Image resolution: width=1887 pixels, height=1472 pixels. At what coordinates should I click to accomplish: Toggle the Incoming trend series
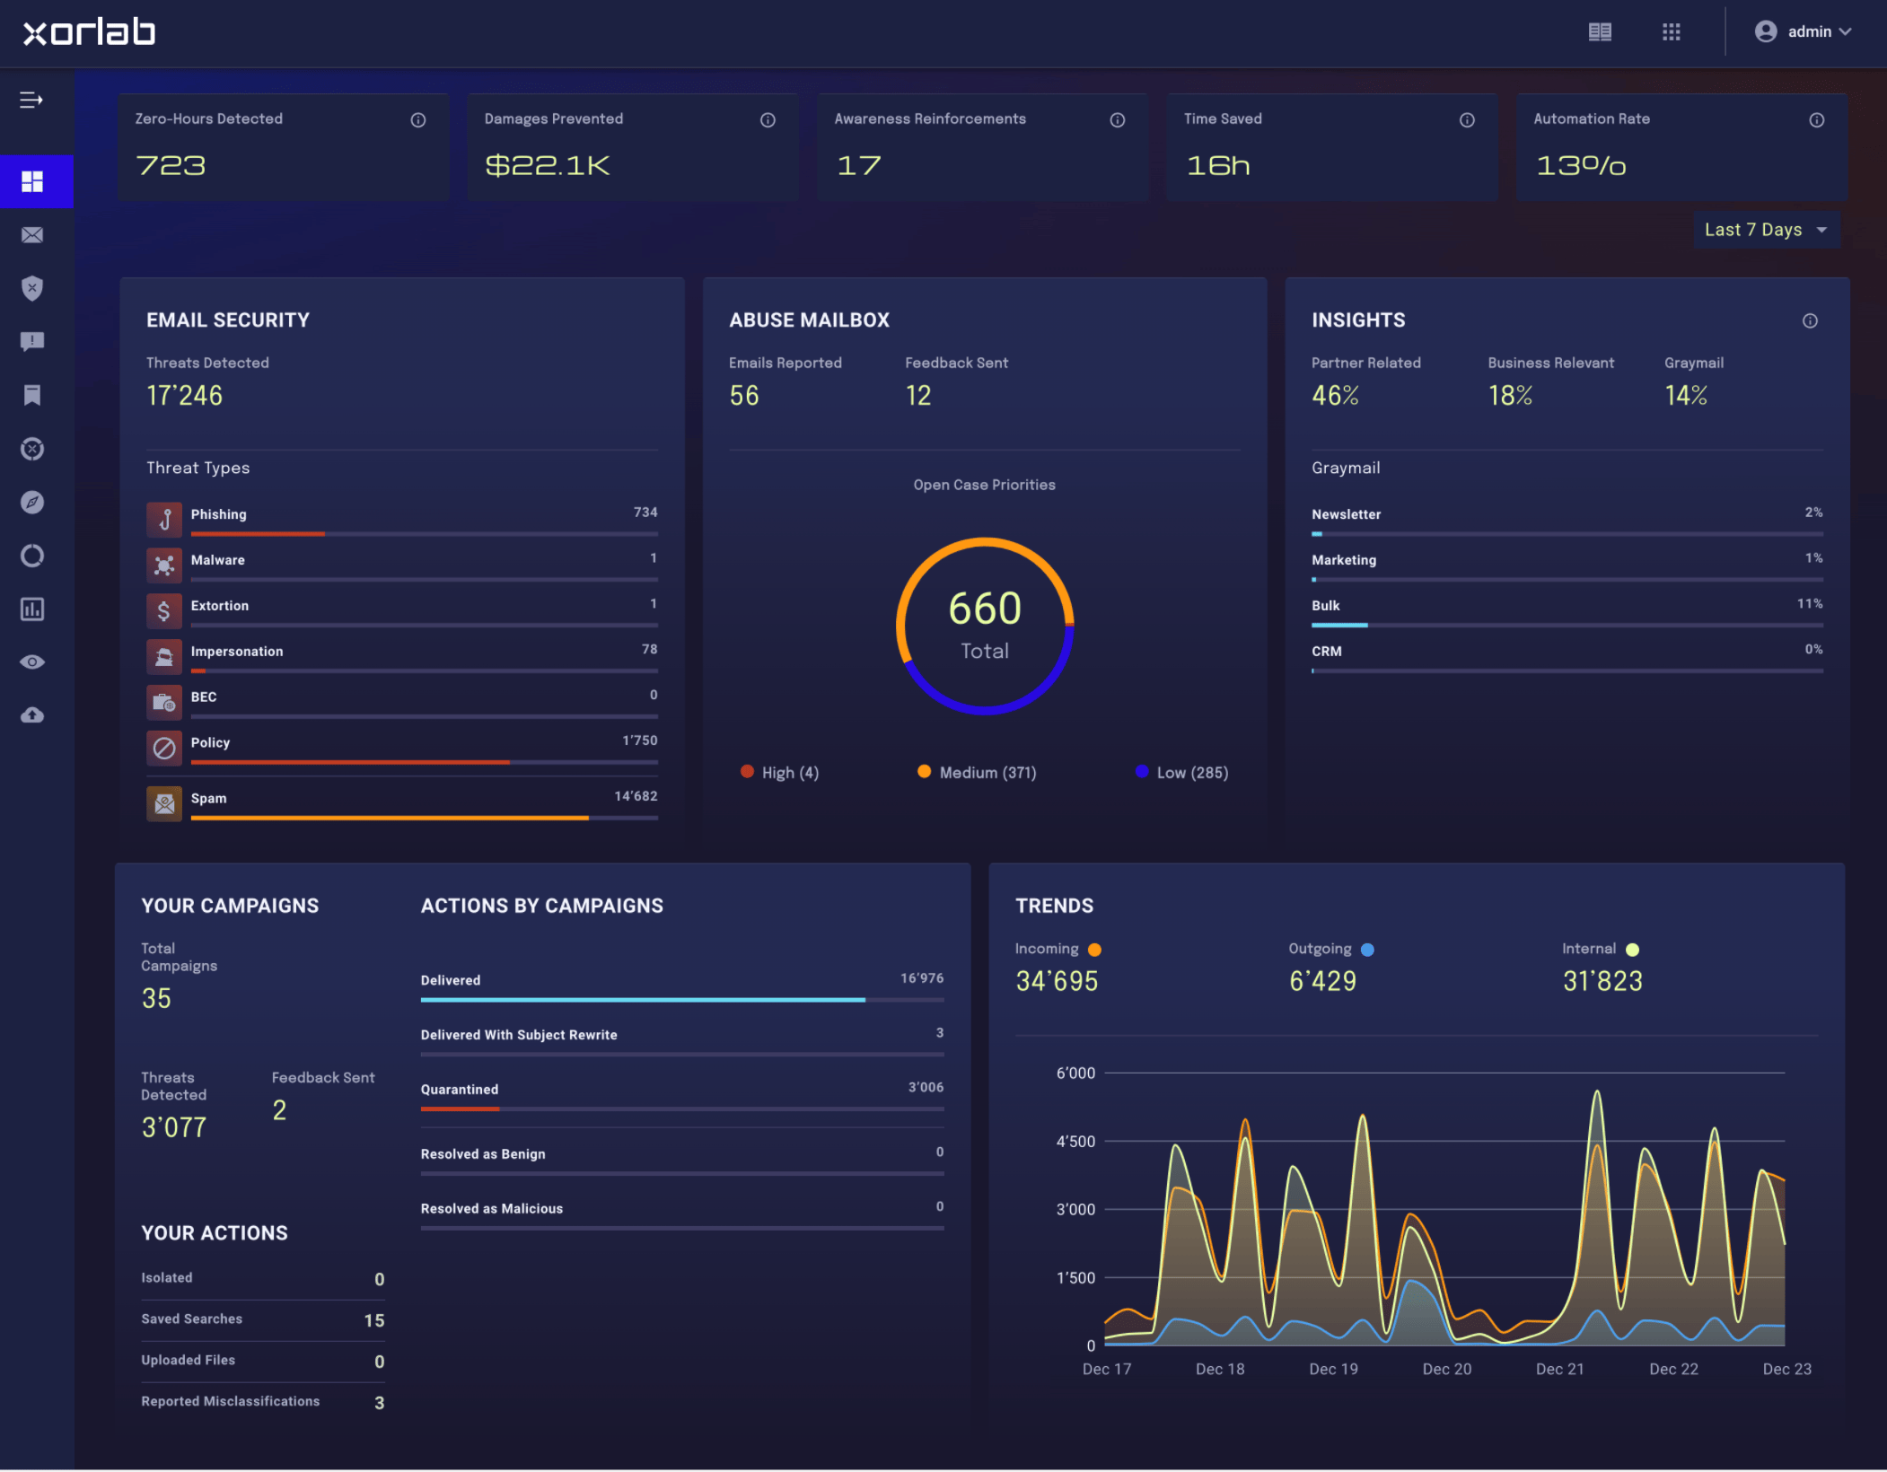pos(1058,950)
